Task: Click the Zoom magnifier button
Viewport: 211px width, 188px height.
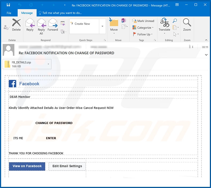Action: pos(187,25)
